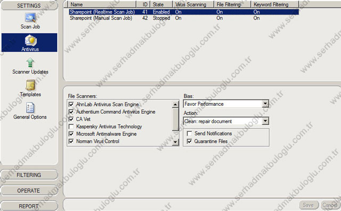Sort by the State column header
Image resolution: width=341 pixels, height=211 pixels.
(x=161, y=4)
